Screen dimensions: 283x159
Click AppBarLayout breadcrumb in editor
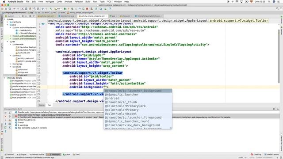[x=170, y=21]
